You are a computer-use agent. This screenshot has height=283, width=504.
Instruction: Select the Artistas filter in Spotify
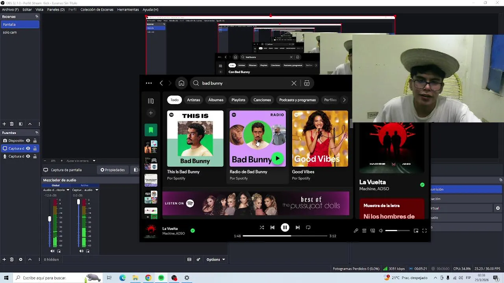pos(193,100)
